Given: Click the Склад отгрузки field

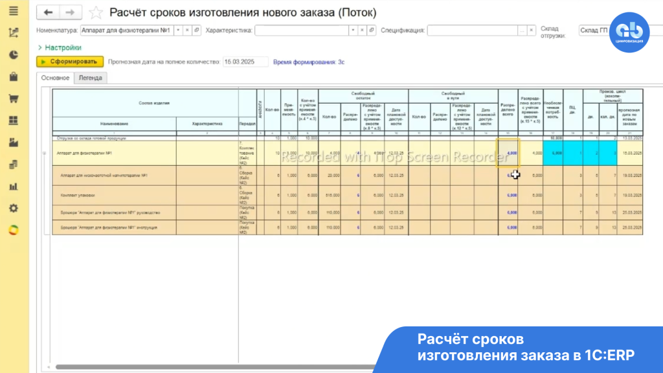Looking at the screenshot, I should [x=594, y=30].
